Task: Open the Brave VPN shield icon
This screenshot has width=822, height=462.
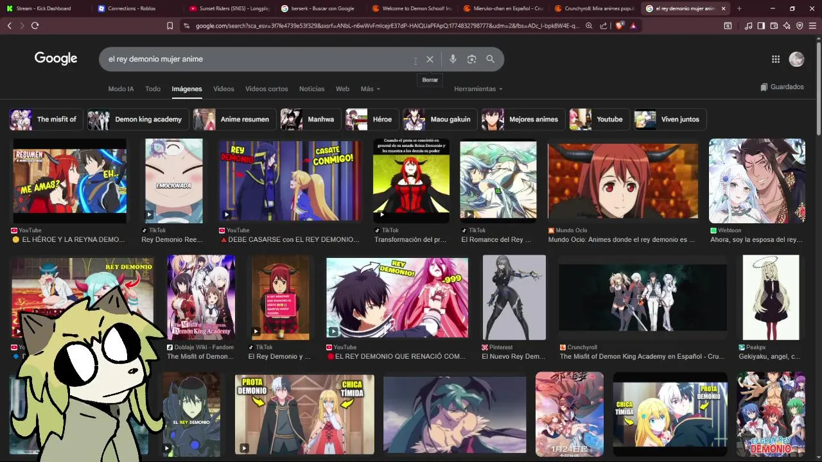Action: coord(800,26)
